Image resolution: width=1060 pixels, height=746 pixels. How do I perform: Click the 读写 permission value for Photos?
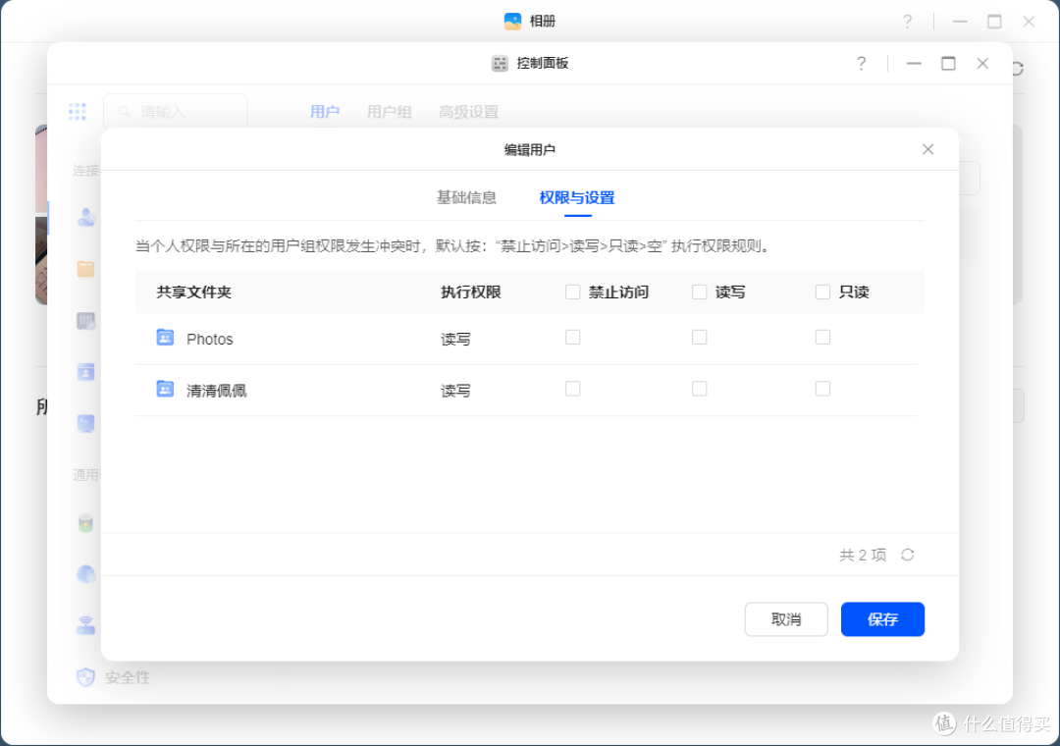click(455, 339)
